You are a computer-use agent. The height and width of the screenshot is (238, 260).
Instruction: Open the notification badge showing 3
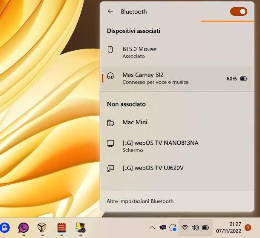248,228
